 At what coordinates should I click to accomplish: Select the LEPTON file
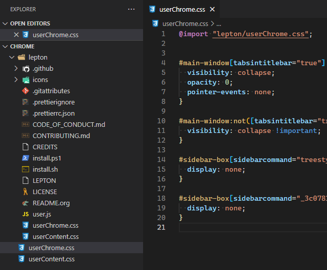(x=44, y=181)
